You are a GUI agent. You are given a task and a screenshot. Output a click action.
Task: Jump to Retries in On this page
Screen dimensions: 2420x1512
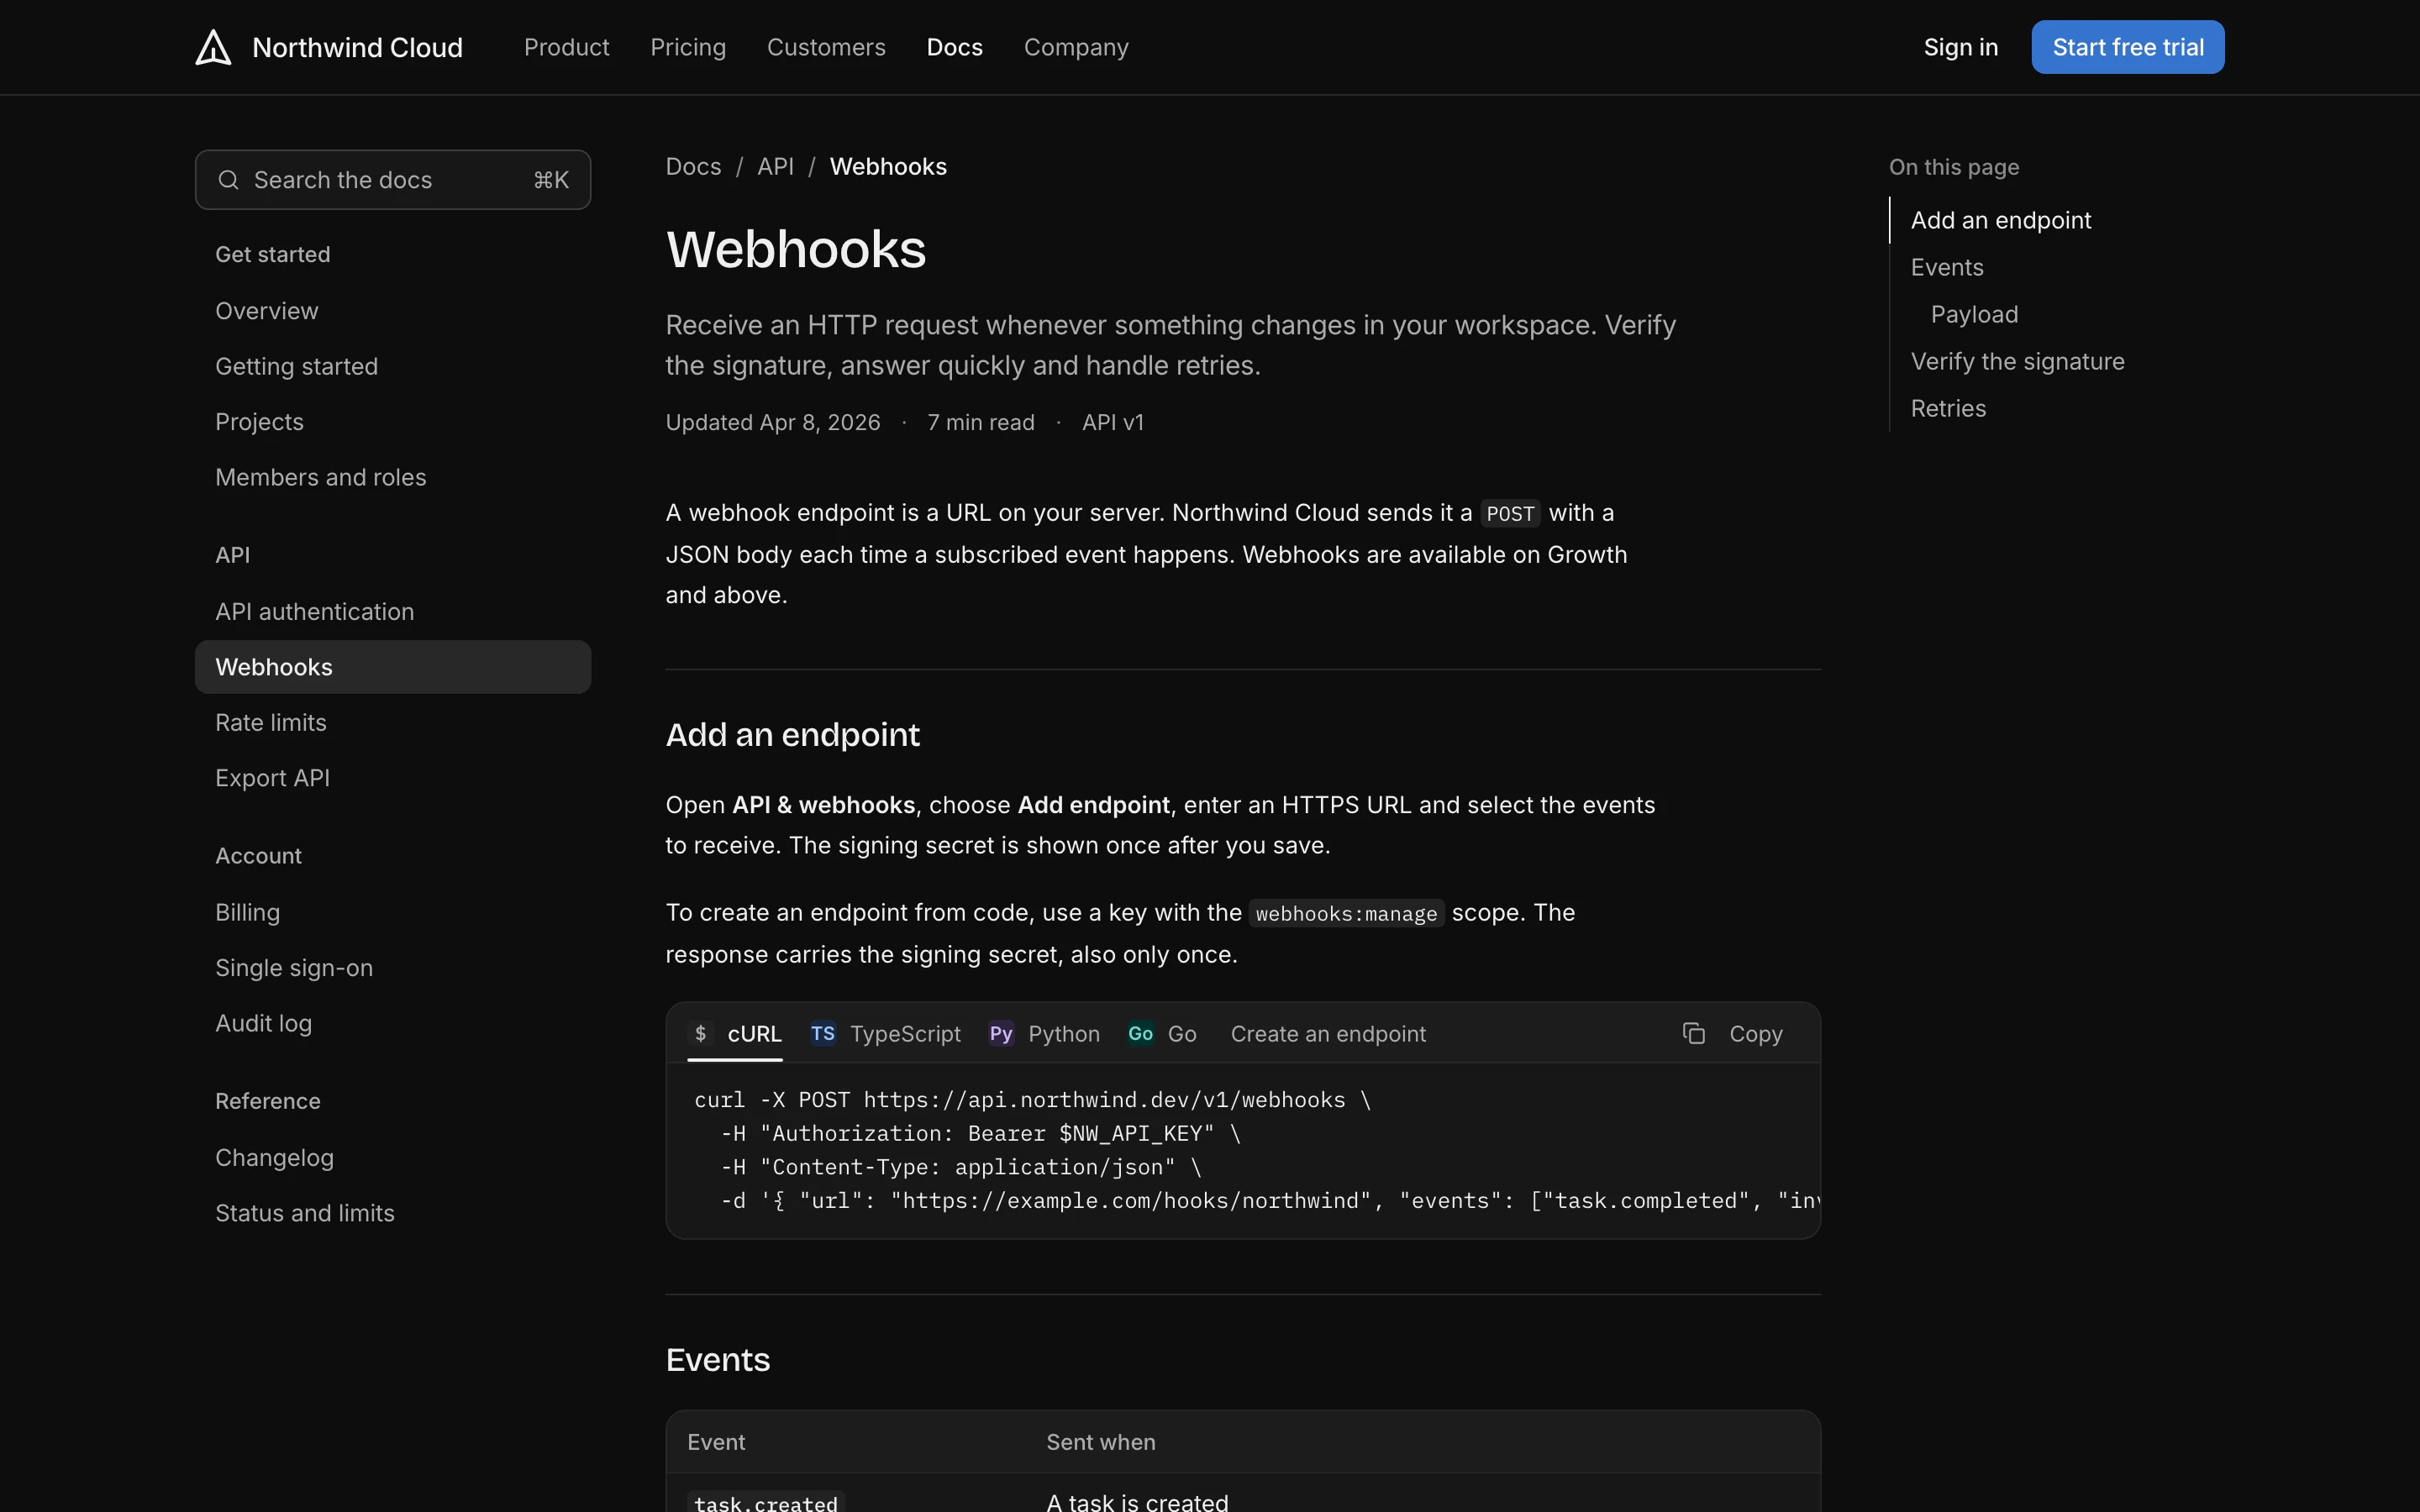pos(1948,408)
